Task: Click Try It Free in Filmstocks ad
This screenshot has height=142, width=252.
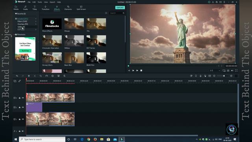Action: [25, 51]
